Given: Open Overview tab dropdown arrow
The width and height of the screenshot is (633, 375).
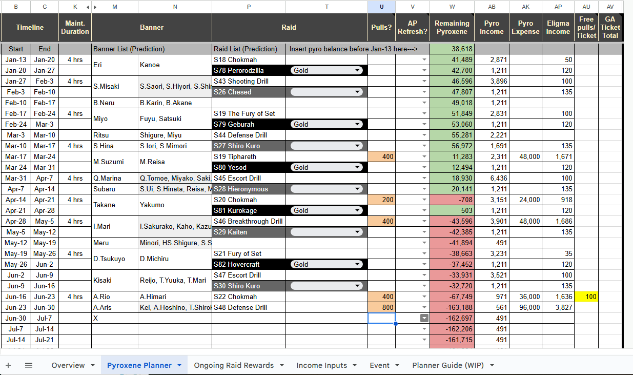Looking at the screenshot, I should pos(93,365).
